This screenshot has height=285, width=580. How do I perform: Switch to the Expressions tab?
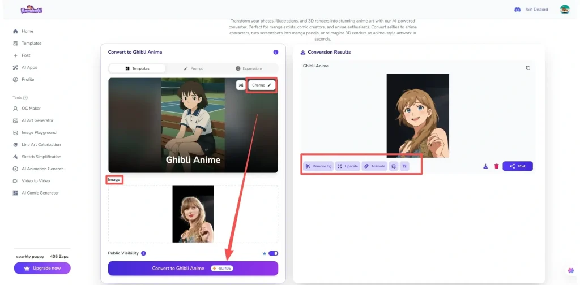249,68
